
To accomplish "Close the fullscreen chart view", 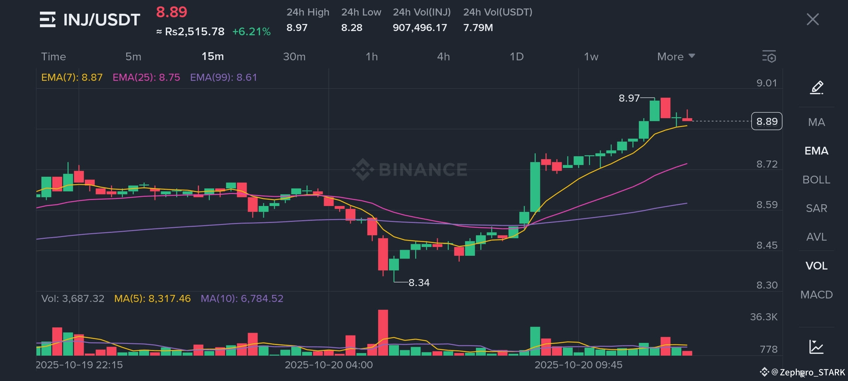I will click(813, 19).
